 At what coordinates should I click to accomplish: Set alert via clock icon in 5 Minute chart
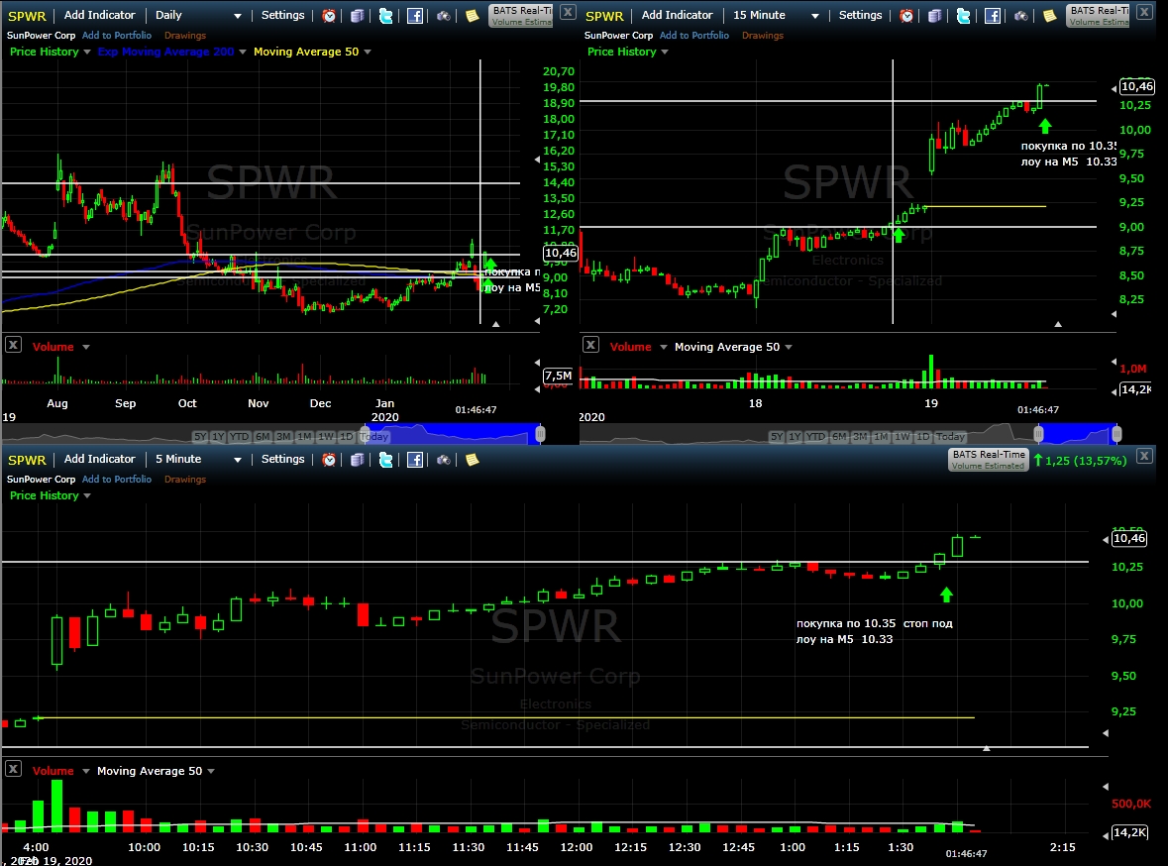coord(329,460)
